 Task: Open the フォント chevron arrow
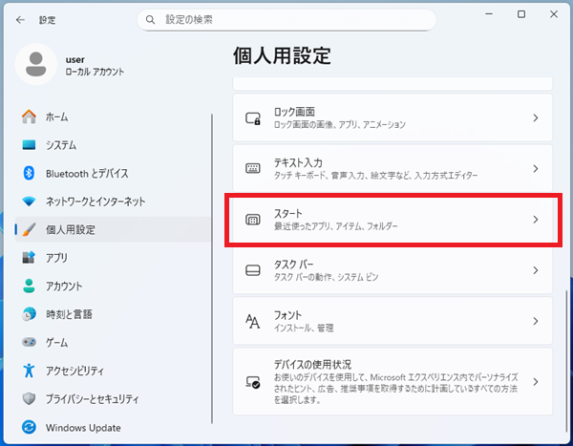(535, 321)
